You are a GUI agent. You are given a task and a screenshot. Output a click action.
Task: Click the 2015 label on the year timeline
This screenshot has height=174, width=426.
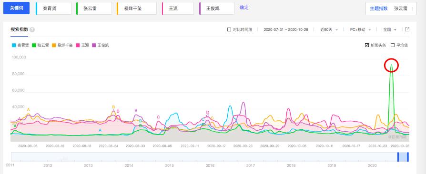[170, 165]
